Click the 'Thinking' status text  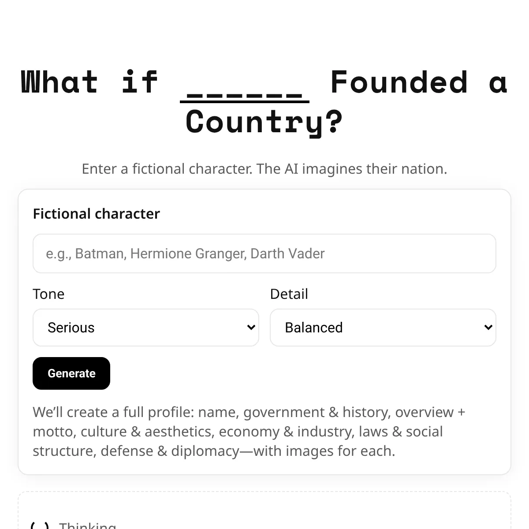pyautogui.click(x=88, y=525)
